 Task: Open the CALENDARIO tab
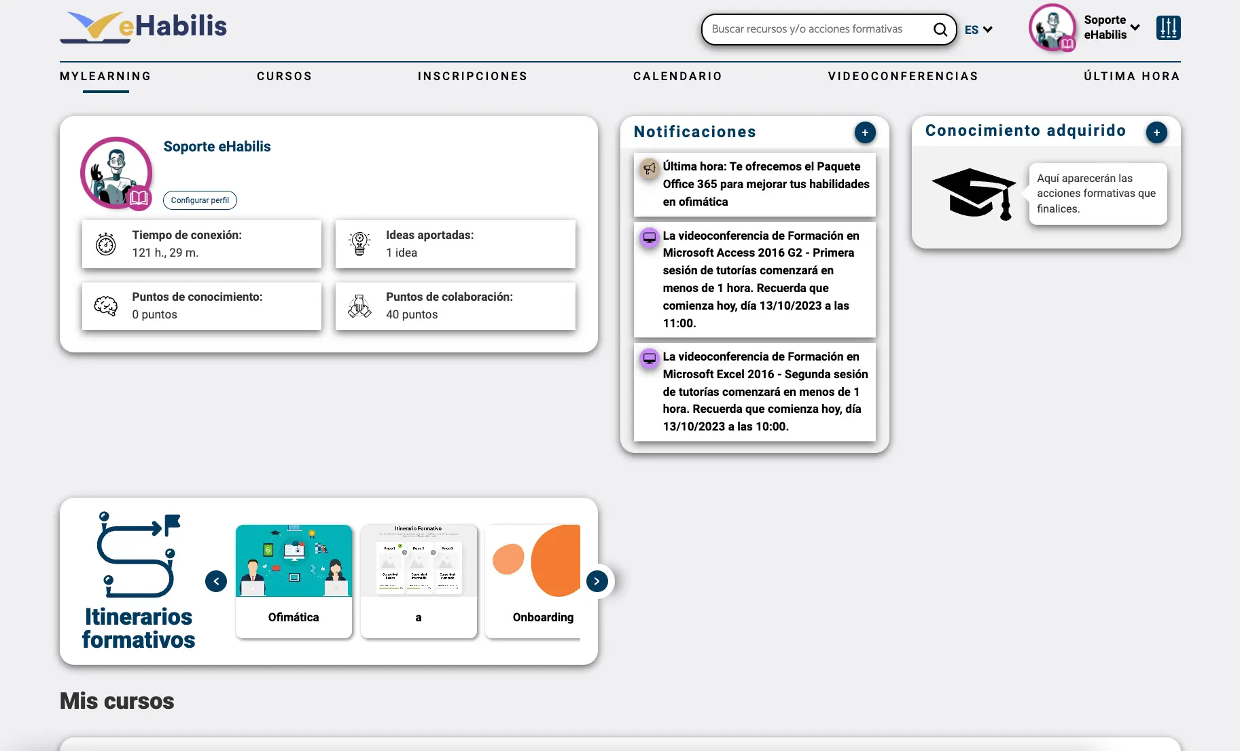[x=677, y=76]
